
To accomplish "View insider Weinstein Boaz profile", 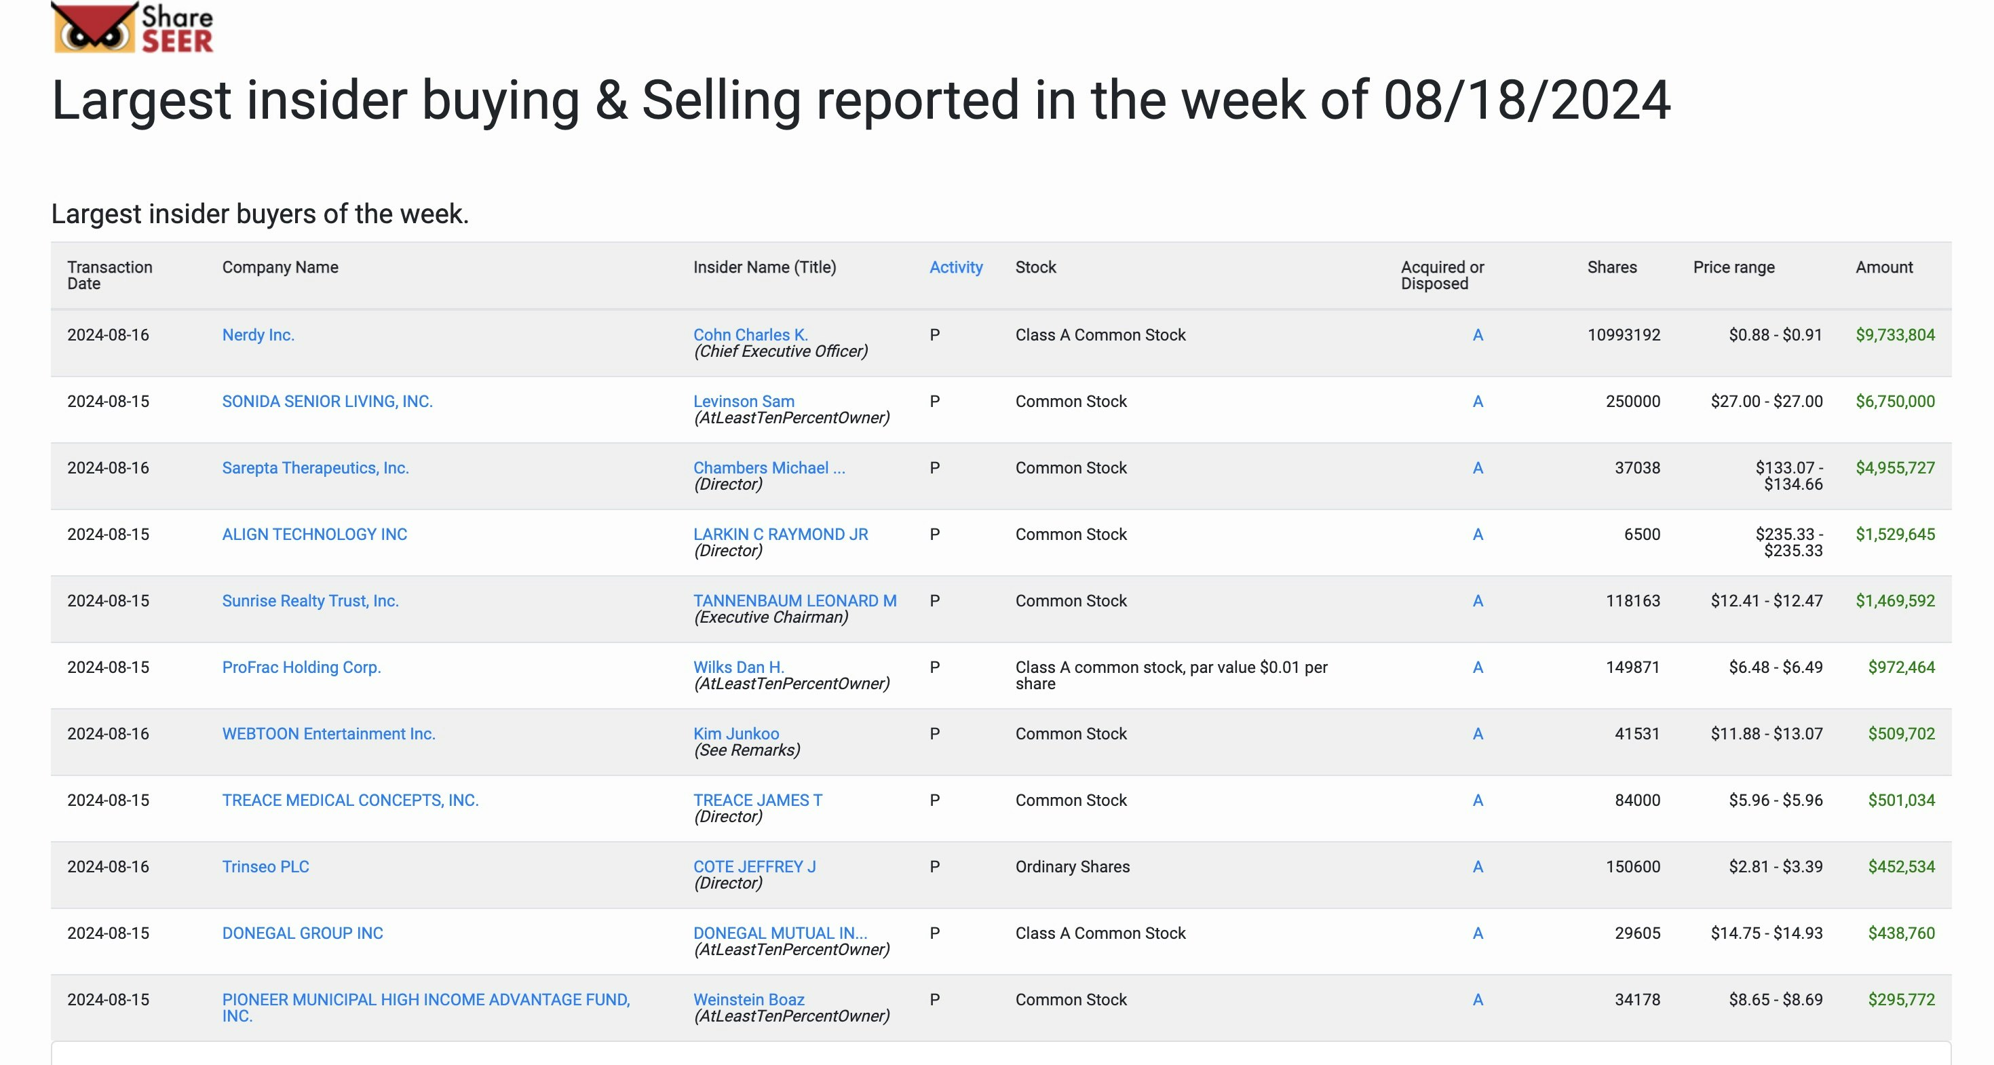I will [748, 1000].
